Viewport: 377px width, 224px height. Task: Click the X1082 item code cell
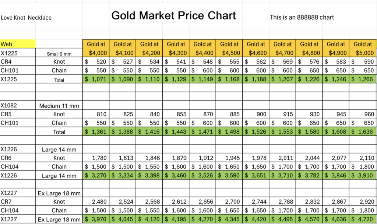[18, 105]
